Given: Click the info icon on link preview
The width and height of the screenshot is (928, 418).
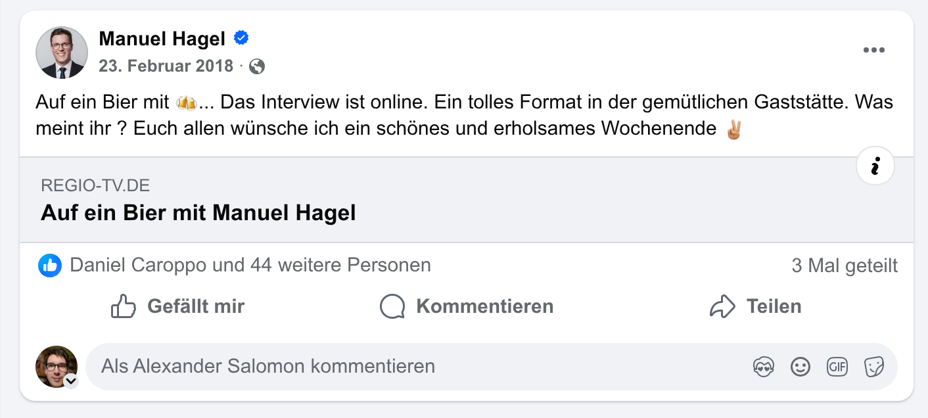Looking at the screenshot, I should [875, 167].
